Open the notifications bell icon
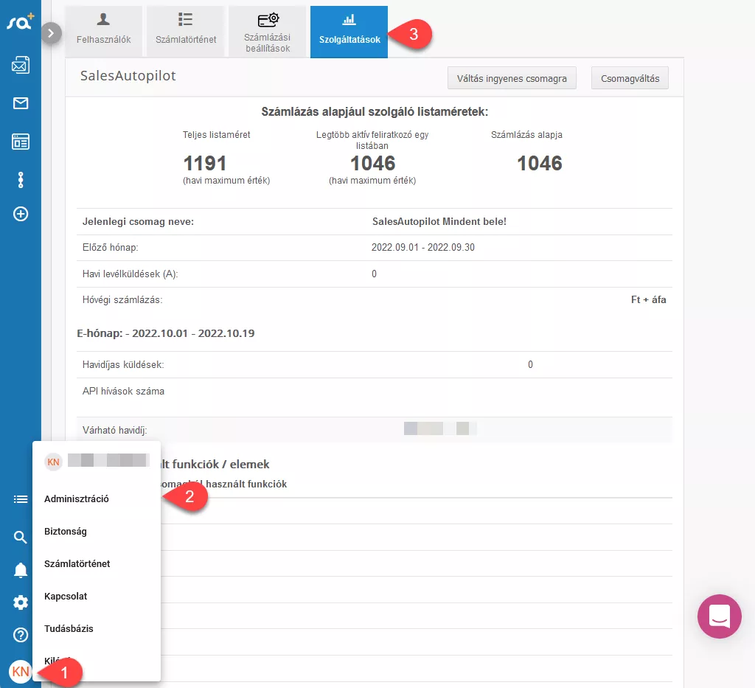Screen dimensions: 755x688 click(x=20, y=570)
